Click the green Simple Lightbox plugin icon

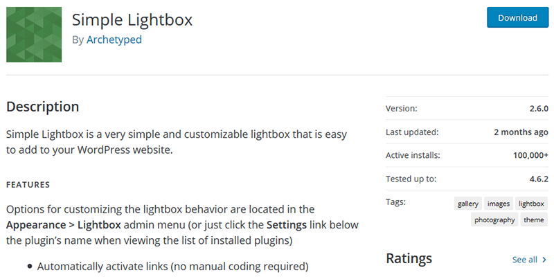(x=34, y=34)
